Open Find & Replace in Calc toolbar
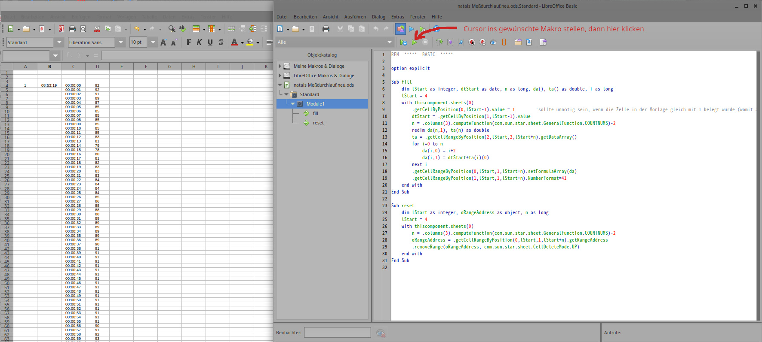Viewport: 762px width, 342px height. (x=172, y=29)
